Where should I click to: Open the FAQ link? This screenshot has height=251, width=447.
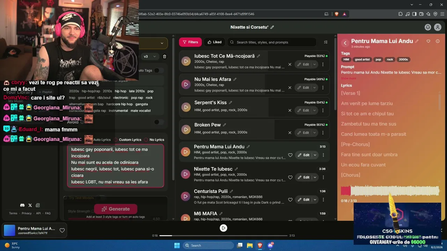point(48,213)
